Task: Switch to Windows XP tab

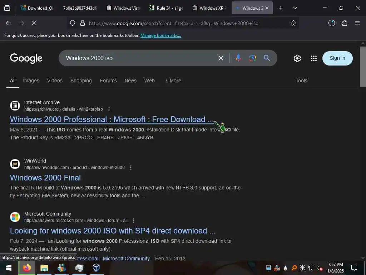Action: click(209, 8)
